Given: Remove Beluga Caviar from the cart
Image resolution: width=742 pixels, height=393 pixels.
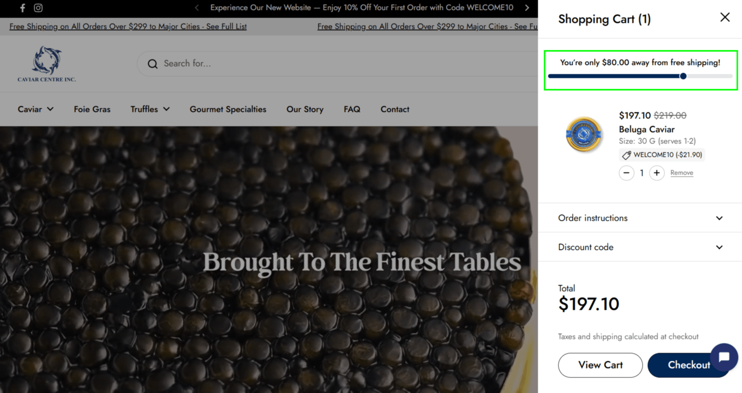Looking at the screenshot, I should 682,173.
